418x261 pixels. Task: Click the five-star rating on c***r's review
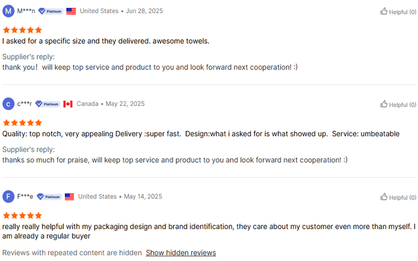click(22, 123)
